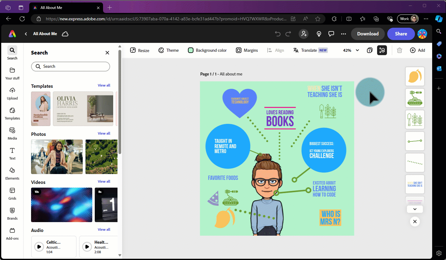The height and width of the screenshot is (260, 446).
Task: Click the page count icon next to zoom
Action: click(x=370, y=50)
